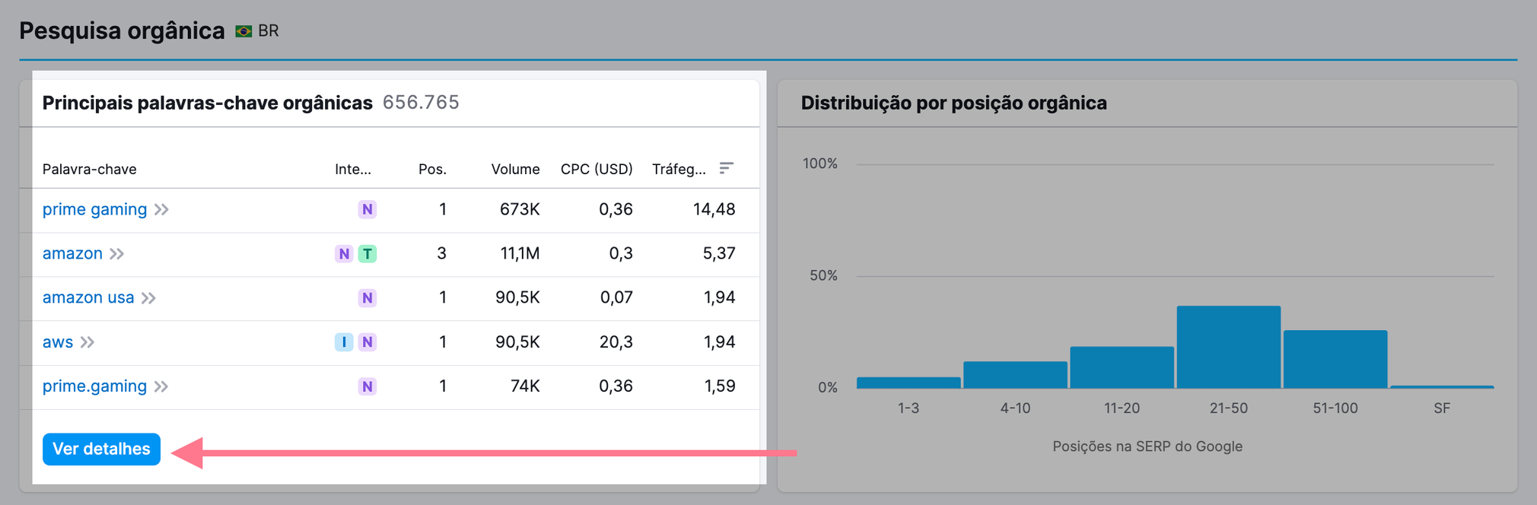Click the Pesquisa orgânica section title
The width and height of the screenshot is (1537, 505).
coord(122,30)
